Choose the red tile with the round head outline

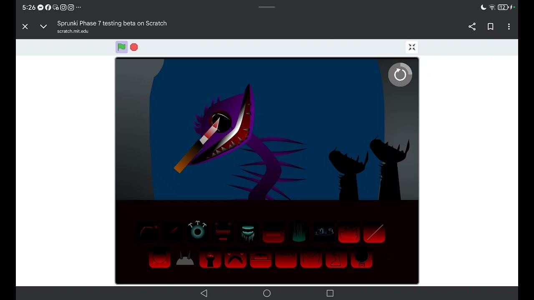160,257
